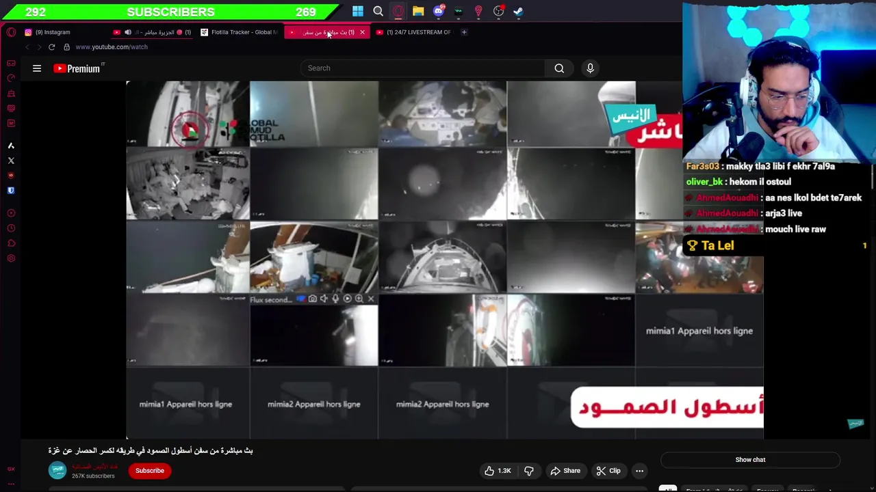
Task: Click the 267K subscribers count text
Action: coord(93,476)
